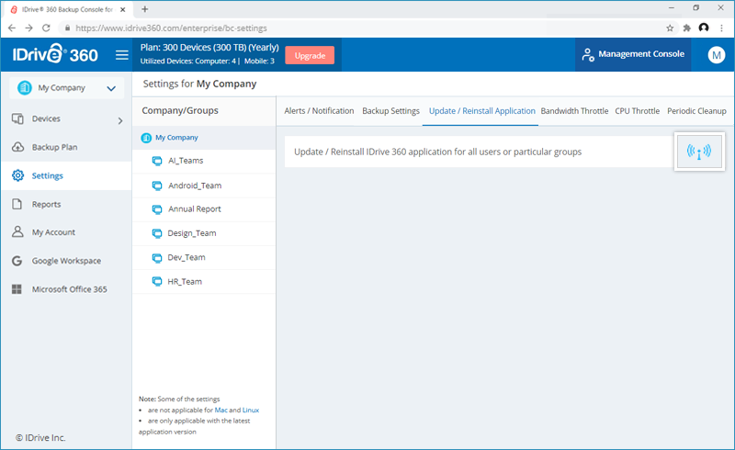
Task: Click the Annual Report group icon
Action: (157, 209)
